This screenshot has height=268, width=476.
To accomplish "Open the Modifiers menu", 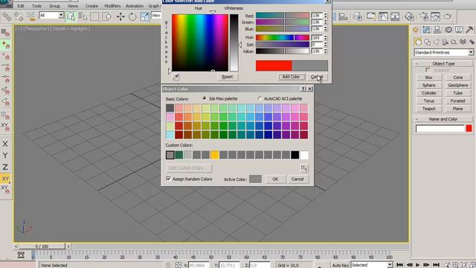I will pyautogui.click(x=112, y=6).
